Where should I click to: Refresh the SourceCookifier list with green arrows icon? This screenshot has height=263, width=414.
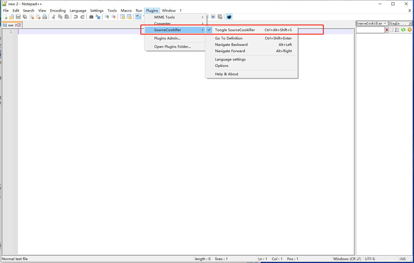coord(403,30)
